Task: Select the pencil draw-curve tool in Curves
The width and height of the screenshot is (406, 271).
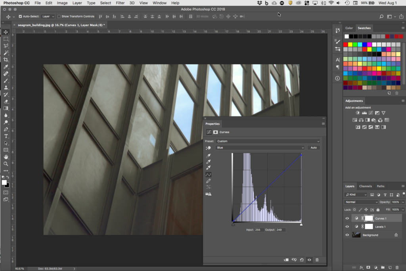Action: 209,181
